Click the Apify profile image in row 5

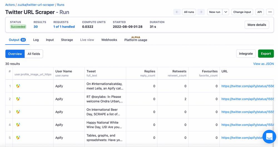click(x=18, y=138)
